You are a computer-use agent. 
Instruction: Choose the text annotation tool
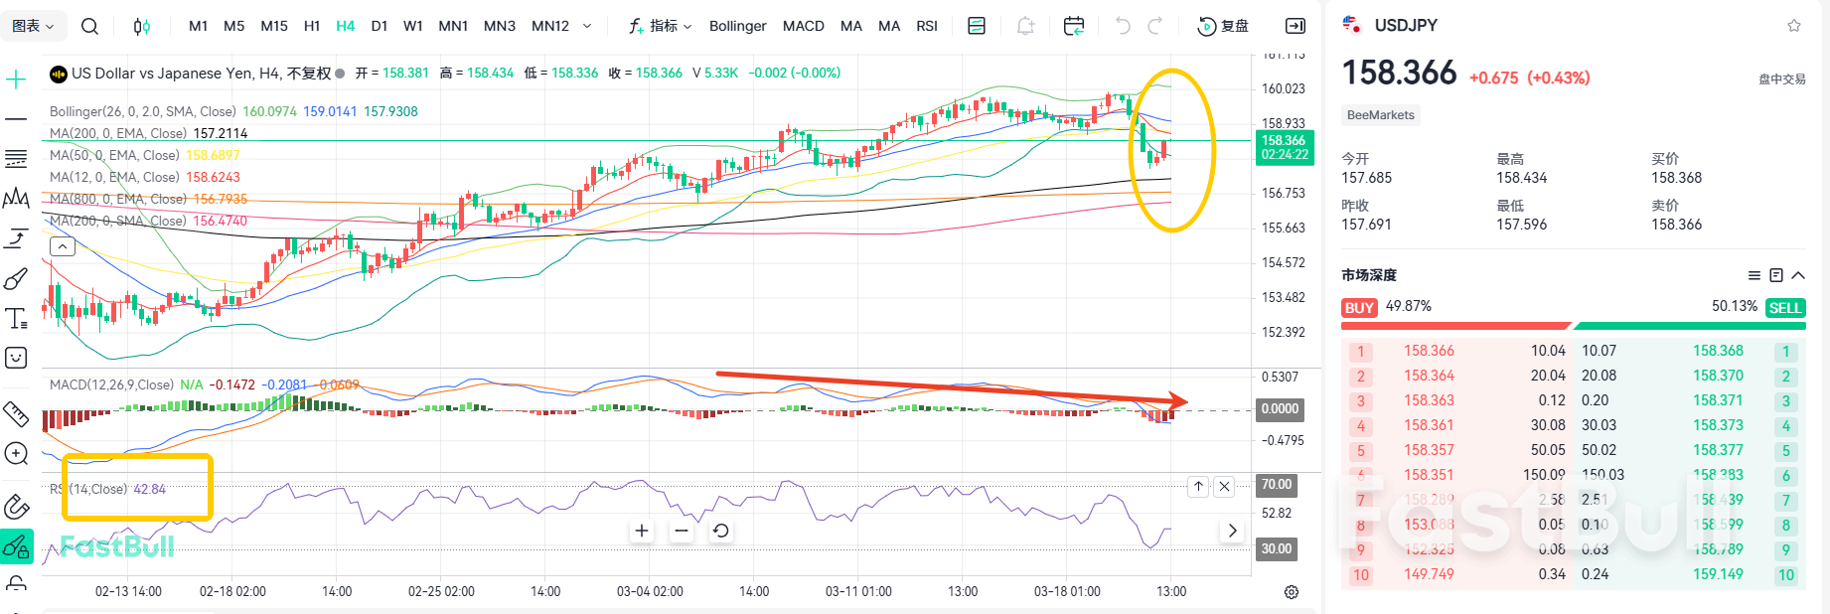pyautogui.click(x=16, y=318)
